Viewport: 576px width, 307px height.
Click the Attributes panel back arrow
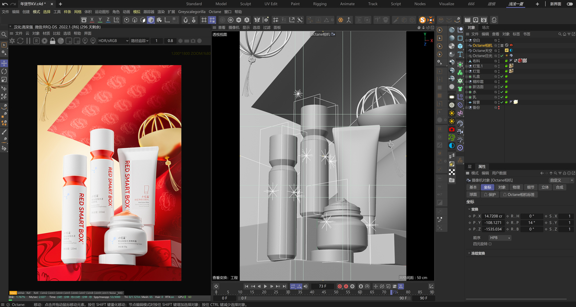pyautogui.click(x=542, y=173)
